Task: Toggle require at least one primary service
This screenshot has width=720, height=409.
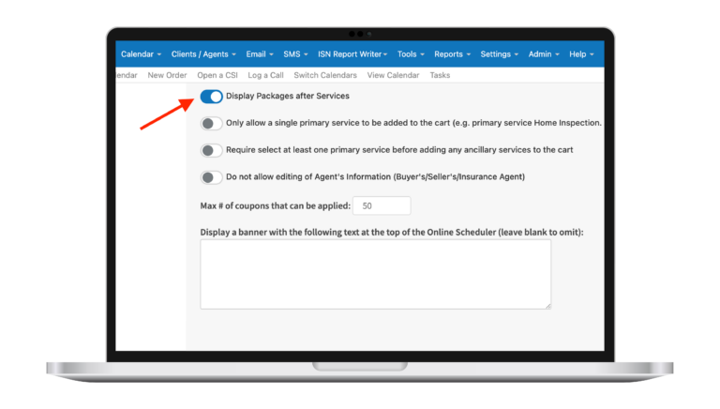Action: pyautogui.click(x=211, y=150)
